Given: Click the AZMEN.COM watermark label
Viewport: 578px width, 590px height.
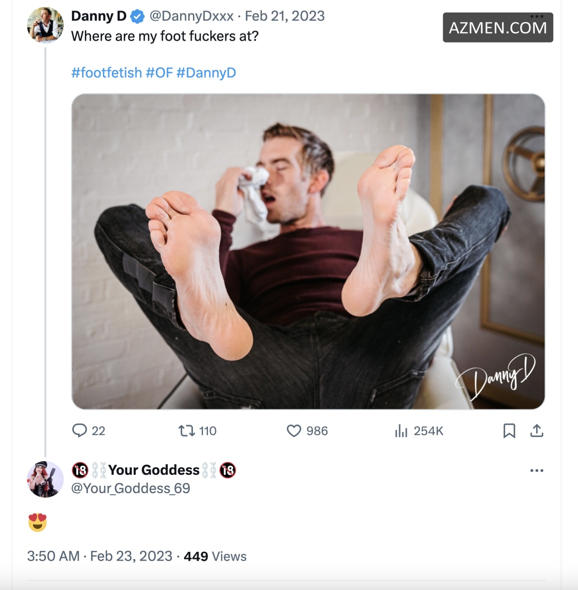Looking at the screenshot, I should pyautogui.click(x=498, y=28).
